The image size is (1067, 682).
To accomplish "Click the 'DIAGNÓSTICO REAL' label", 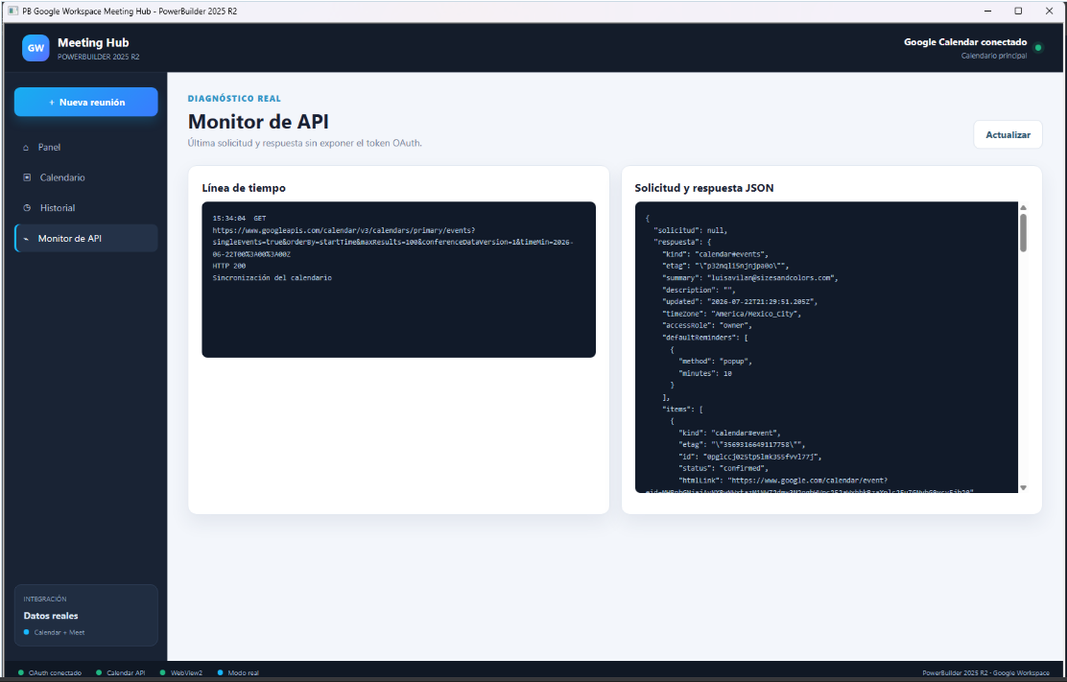I will tap(234, 99).
